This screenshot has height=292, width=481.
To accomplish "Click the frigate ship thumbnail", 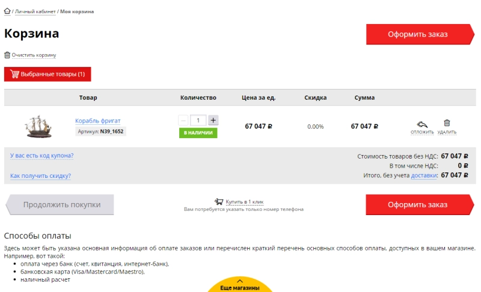I will [x=38, y=126].
